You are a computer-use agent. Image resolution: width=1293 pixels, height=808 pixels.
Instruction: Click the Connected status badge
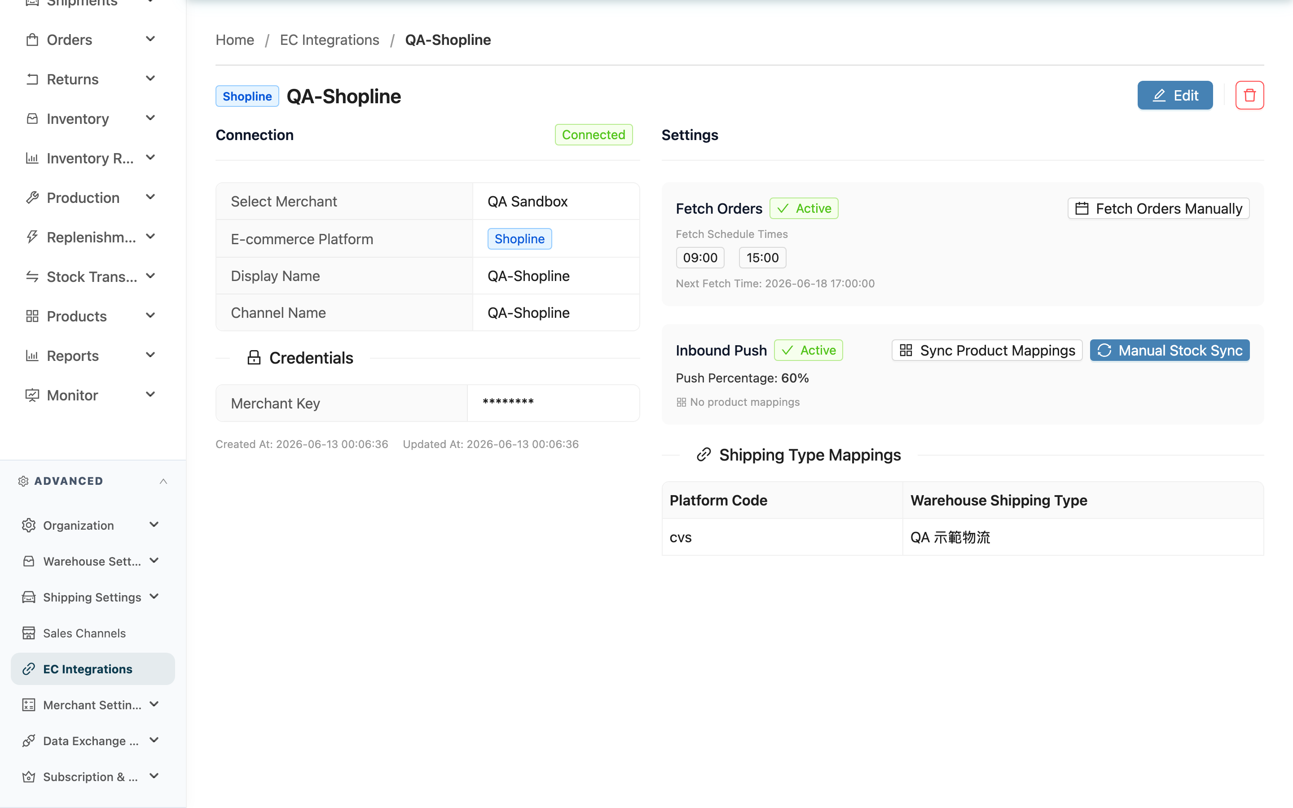[593, 135]
